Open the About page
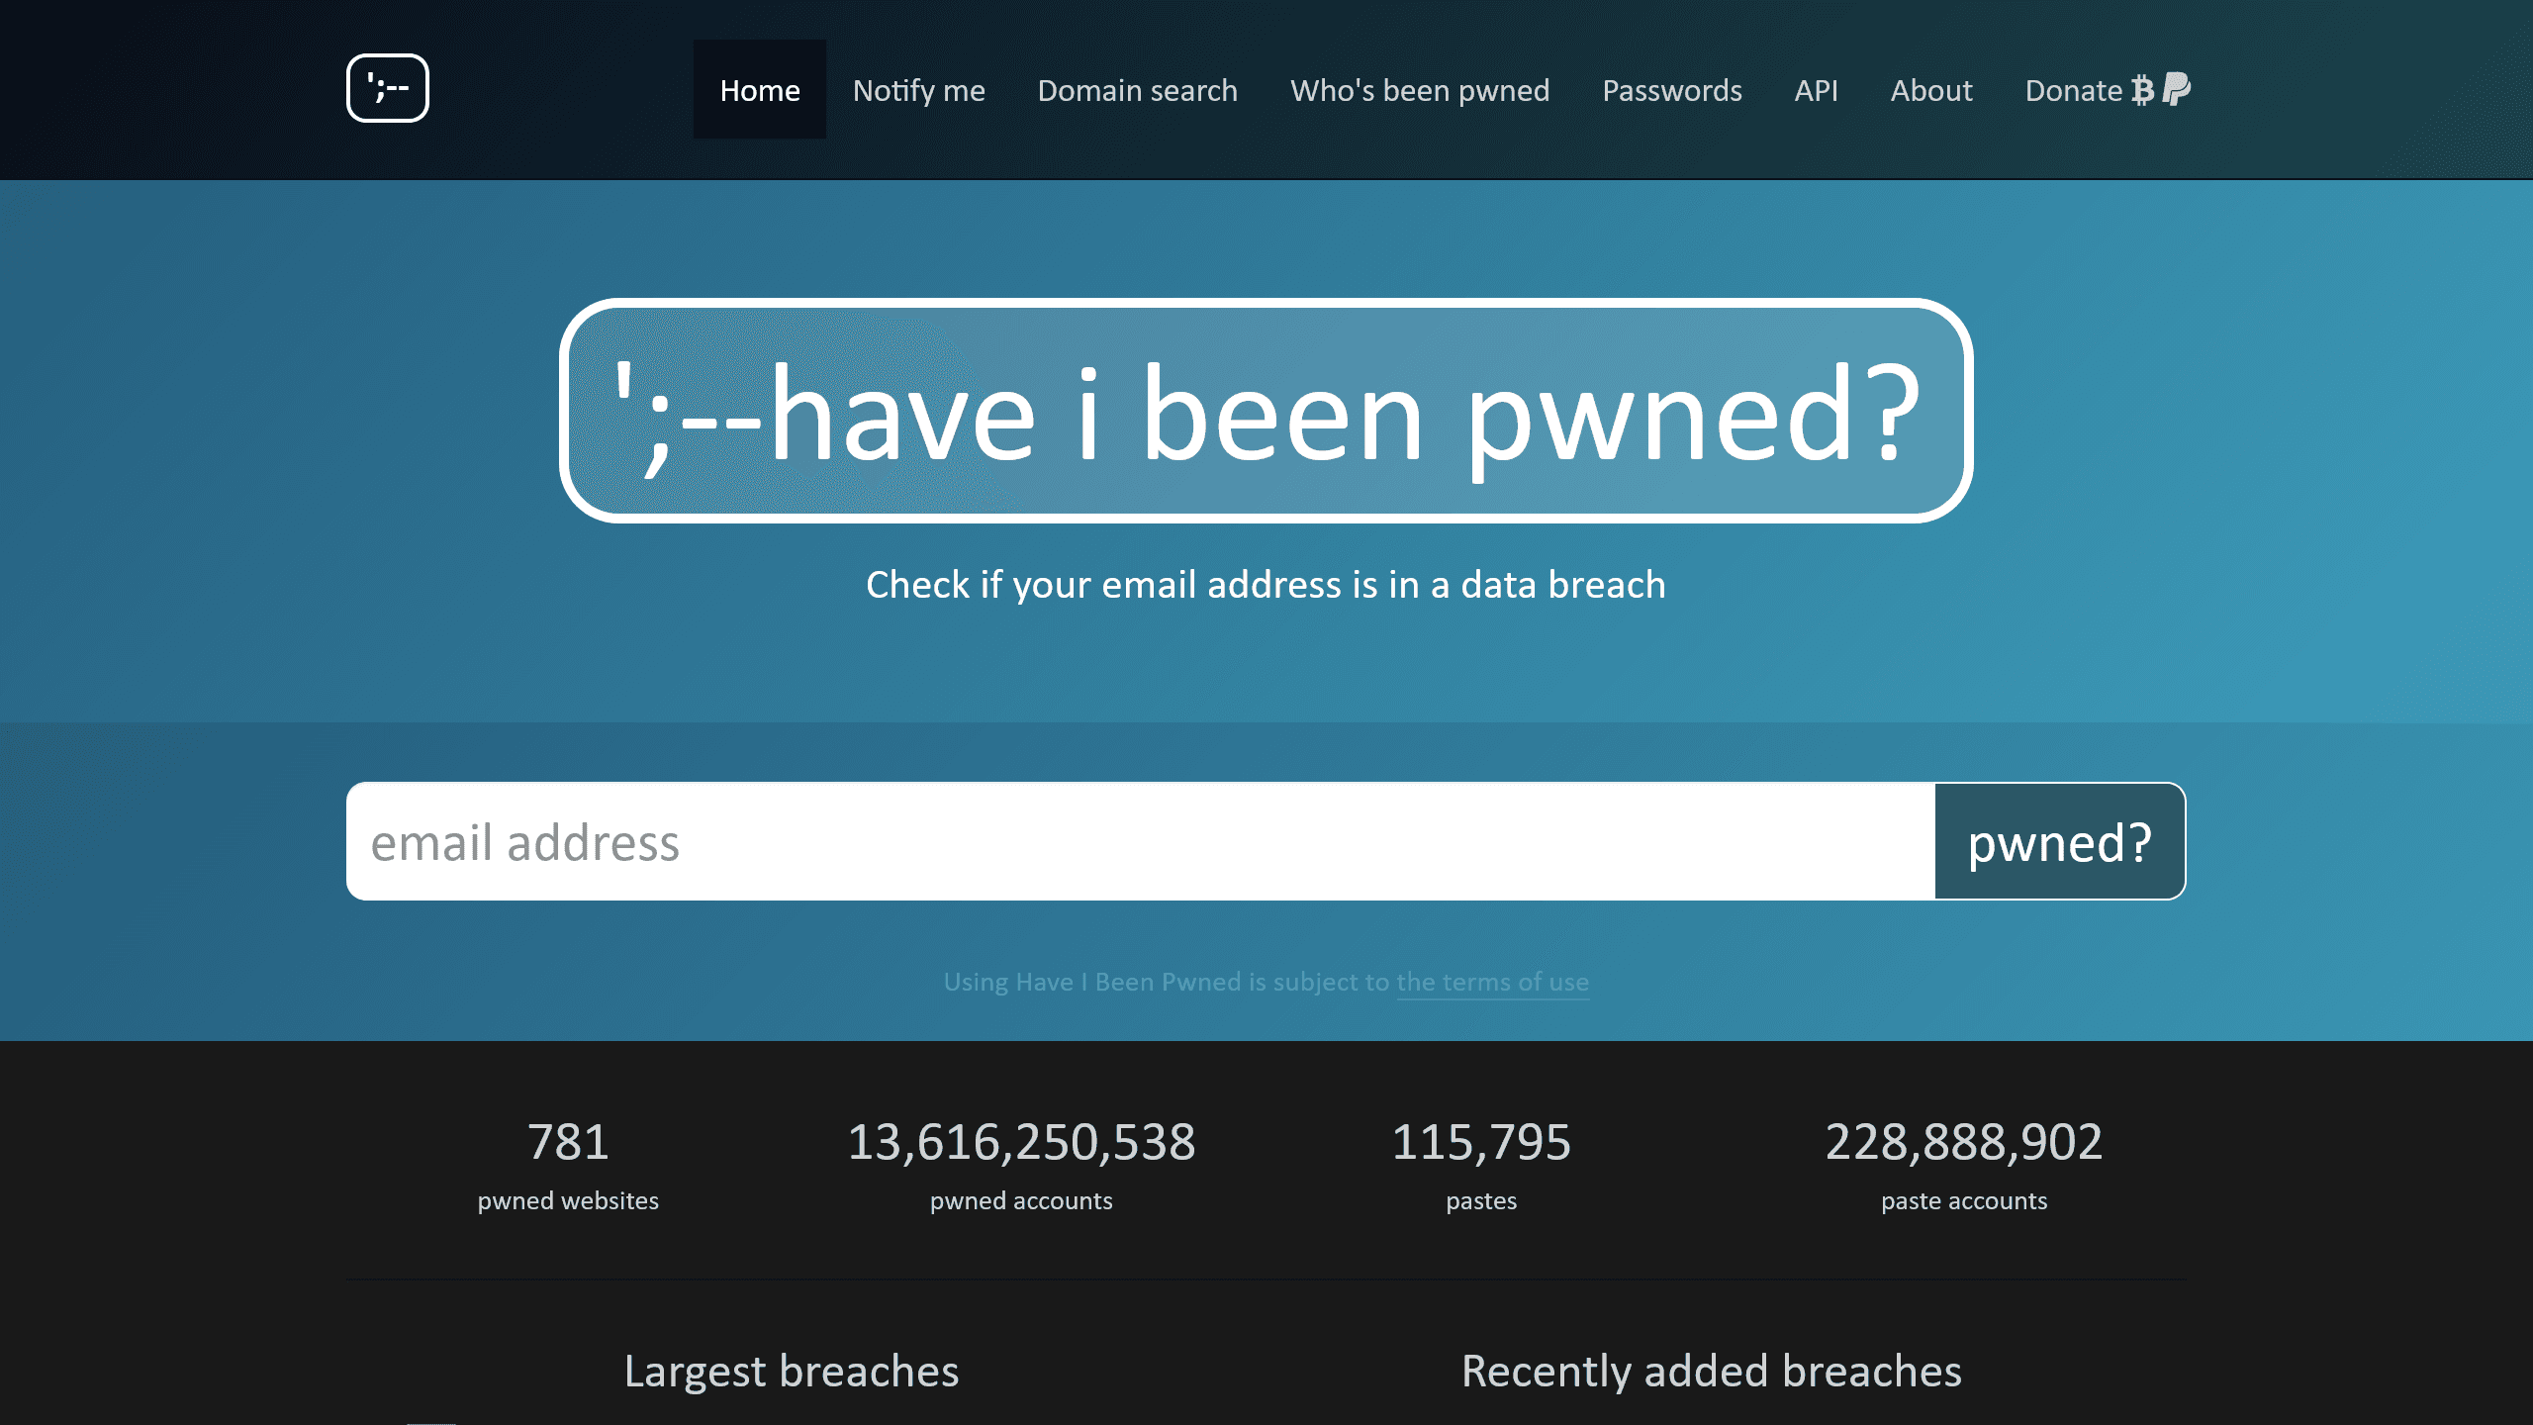 click(1931, 89)
